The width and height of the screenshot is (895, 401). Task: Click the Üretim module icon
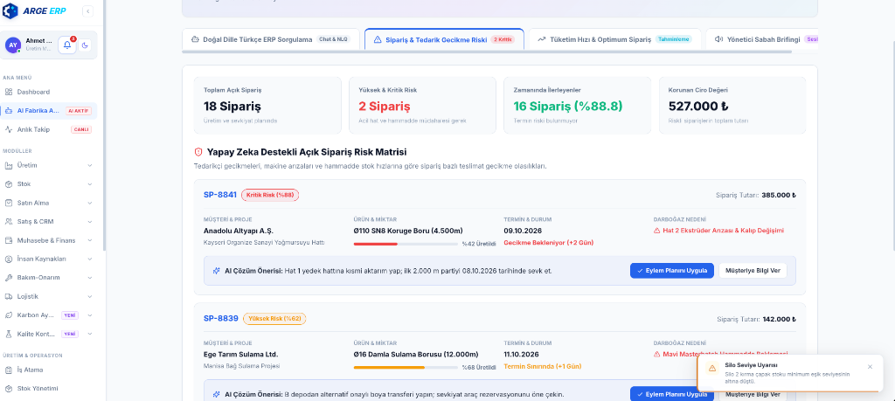[9, 165]
